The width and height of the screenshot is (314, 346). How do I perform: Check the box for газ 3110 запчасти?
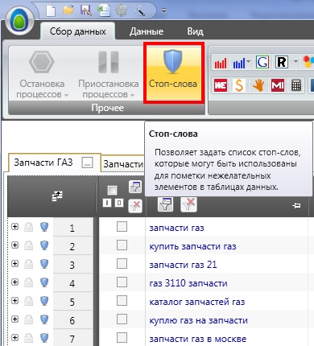point(122,282)
